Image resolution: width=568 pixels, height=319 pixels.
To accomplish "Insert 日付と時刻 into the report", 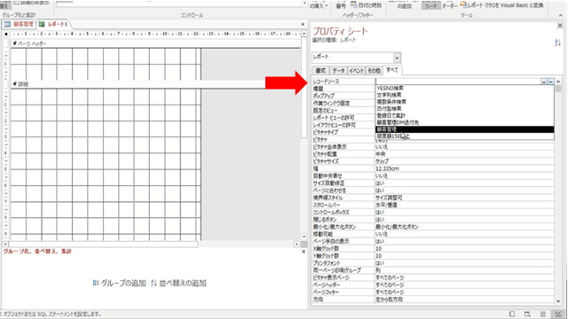I will (x=366, y=5).
